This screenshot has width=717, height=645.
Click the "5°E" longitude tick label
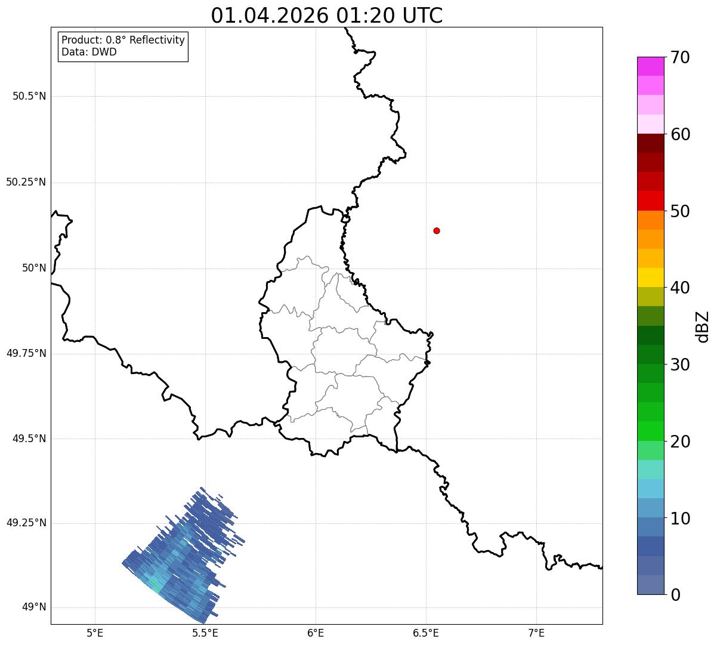click(x=95, y=632)
